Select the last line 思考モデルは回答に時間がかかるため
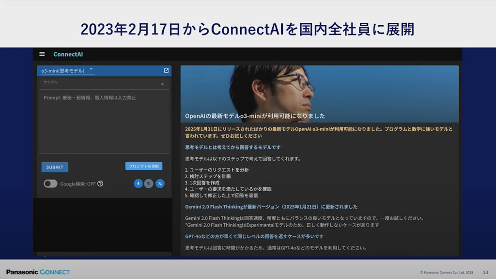 [276, 247]
